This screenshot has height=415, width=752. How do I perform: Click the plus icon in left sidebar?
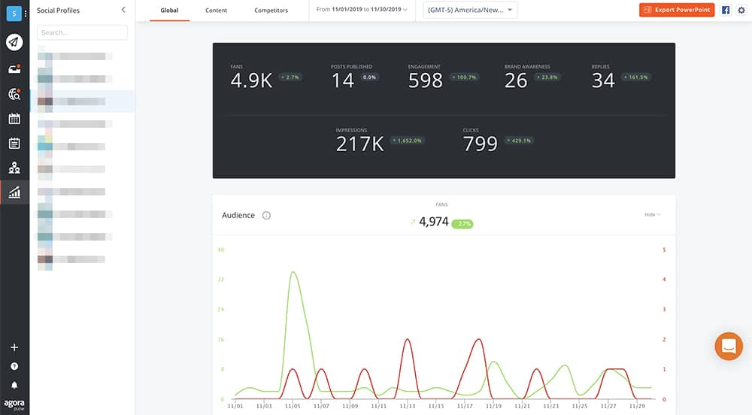14,347
